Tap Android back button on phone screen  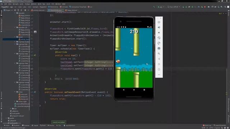124,90
